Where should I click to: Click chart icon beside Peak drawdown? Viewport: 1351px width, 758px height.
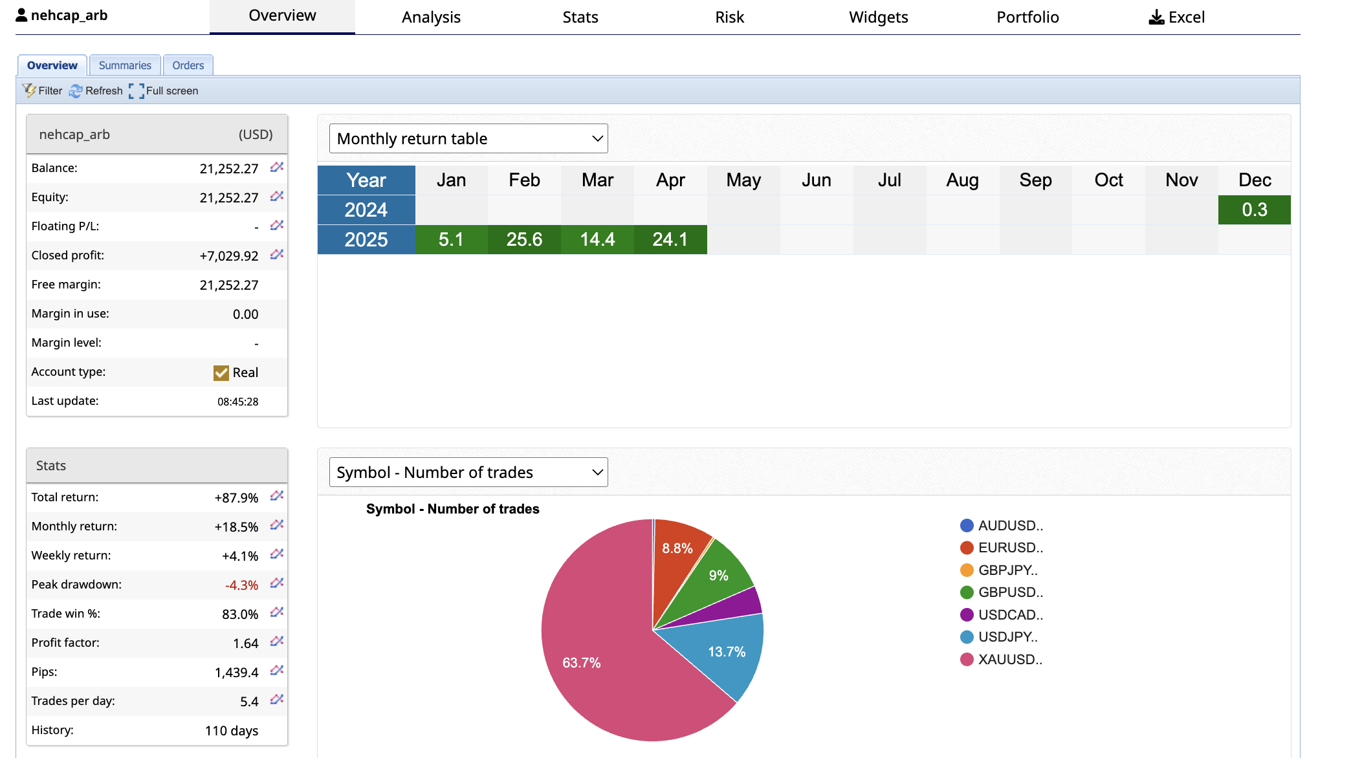[277, 583]
